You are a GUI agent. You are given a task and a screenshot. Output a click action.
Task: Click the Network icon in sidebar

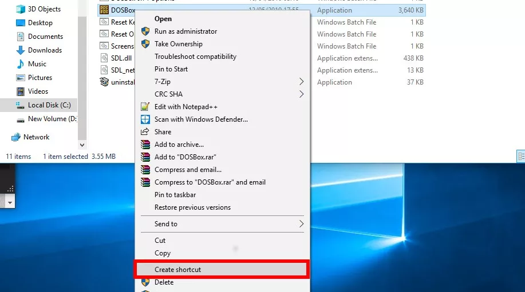point(15,137)
